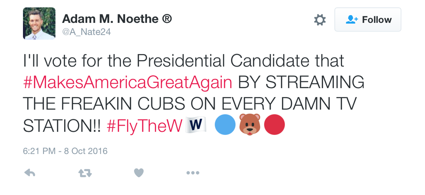Screen dimensions: 425x195
Task: Click the W flag emoji
Action: [x=196, y=125]
